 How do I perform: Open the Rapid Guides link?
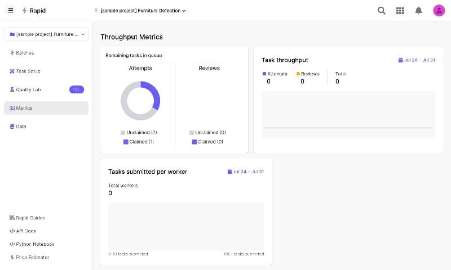point(27,218)
